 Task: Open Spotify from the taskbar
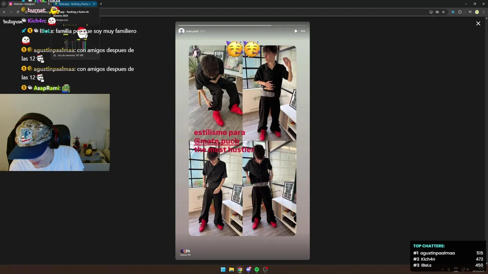(x=257, y=269)
